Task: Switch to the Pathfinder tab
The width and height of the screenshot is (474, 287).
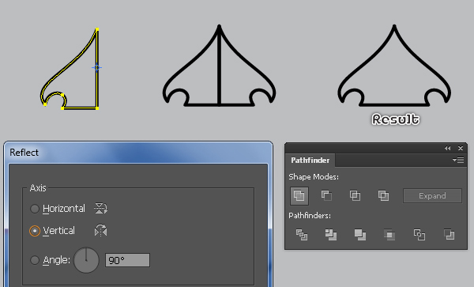Action: pos(310,160)
